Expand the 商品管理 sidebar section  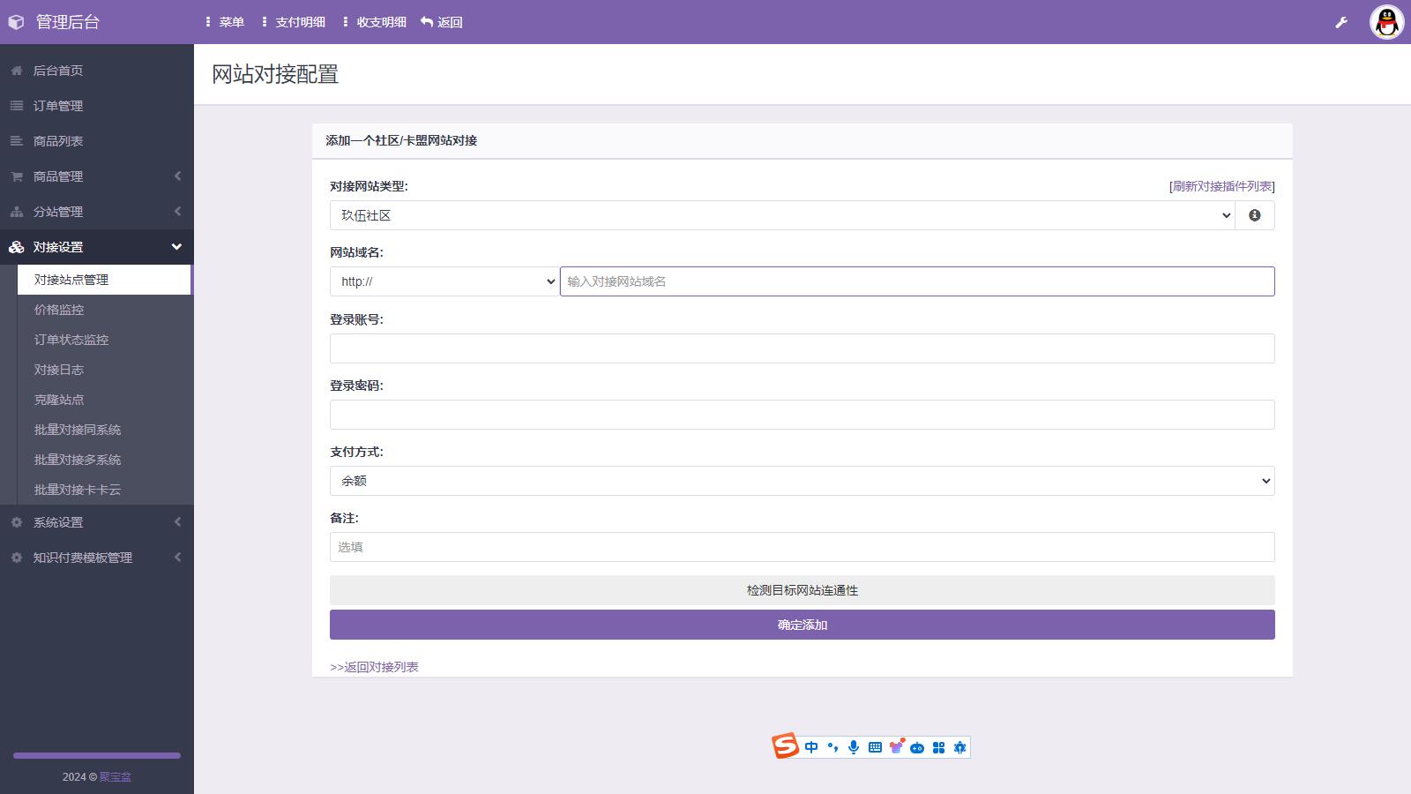coord(97,176)
